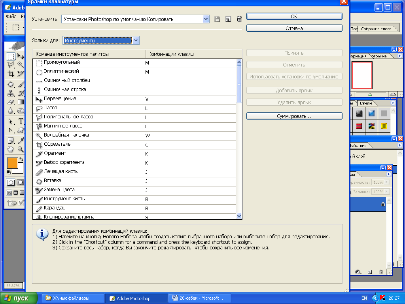Swap foreground and background colors arrow
Screen dimensions: 405x304
[21, 160]
